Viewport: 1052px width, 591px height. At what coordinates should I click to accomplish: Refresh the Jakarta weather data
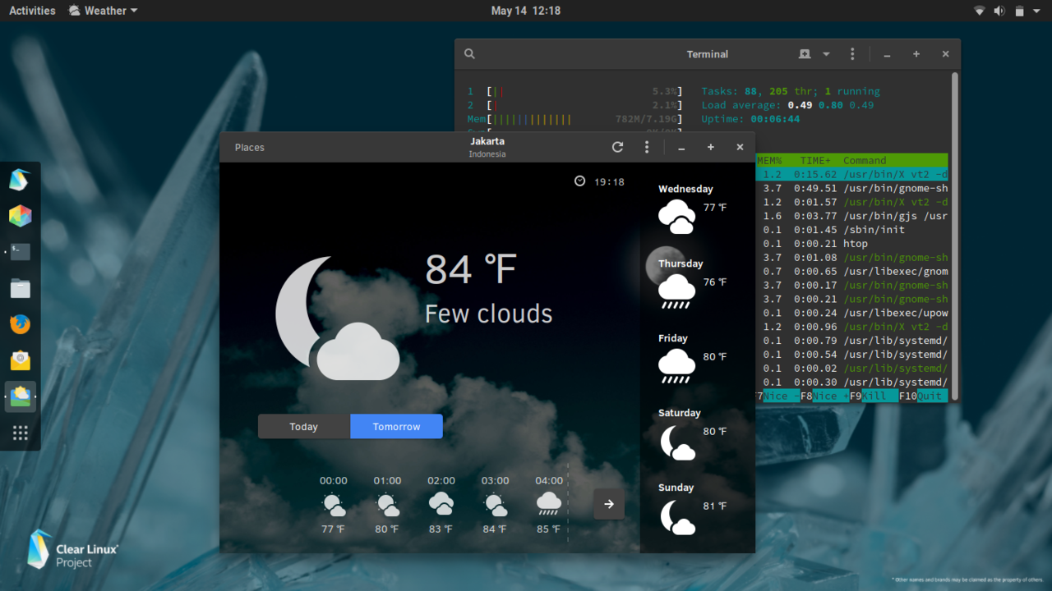point(618,147)
